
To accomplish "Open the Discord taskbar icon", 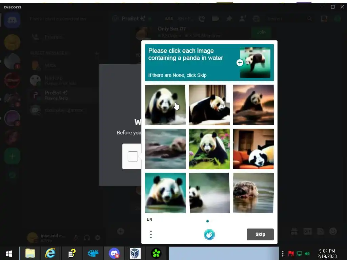I will pyautogui.click(x=114, y=253).
